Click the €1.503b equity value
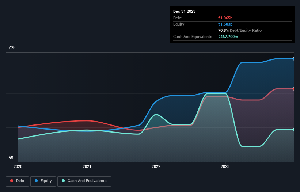 (x=225, y=24)
